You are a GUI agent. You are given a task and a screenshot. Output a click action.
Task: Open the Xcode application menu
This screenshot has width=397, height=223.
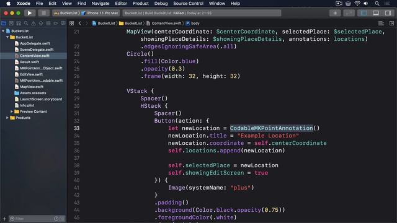coord(24,4)
